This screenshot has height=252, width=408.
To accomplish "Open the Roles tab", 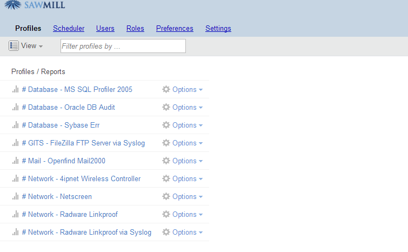I will [135, 29].
